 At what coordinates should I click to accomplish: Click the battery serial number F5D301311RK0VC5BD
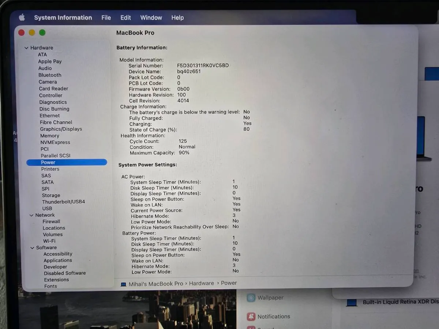point(203,66)
